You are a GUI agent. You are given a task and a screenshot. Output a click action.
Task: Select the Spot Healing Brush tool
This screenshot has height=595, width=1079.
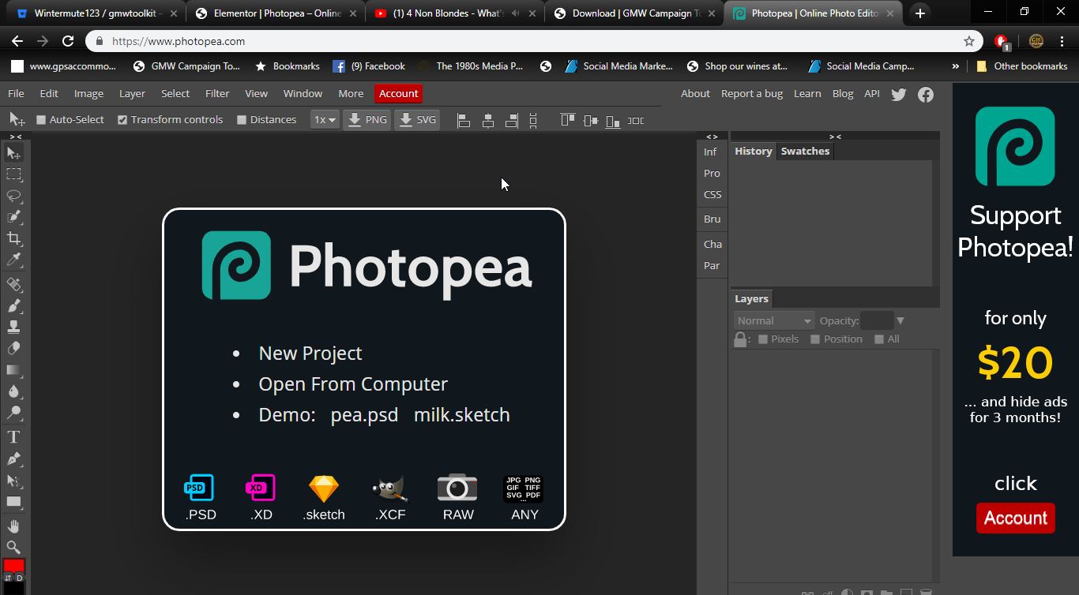click(13, 284)
